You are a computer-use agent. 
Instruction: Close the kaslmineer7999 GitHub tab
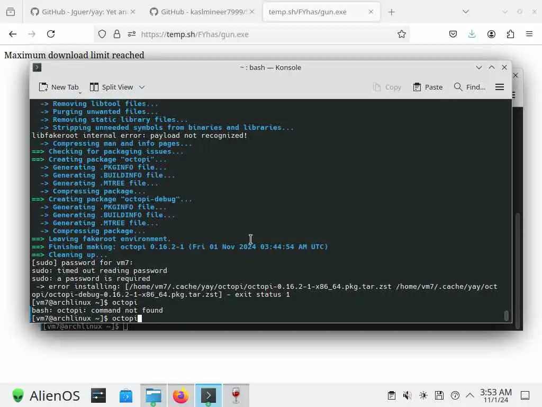[x=252, y=12]
